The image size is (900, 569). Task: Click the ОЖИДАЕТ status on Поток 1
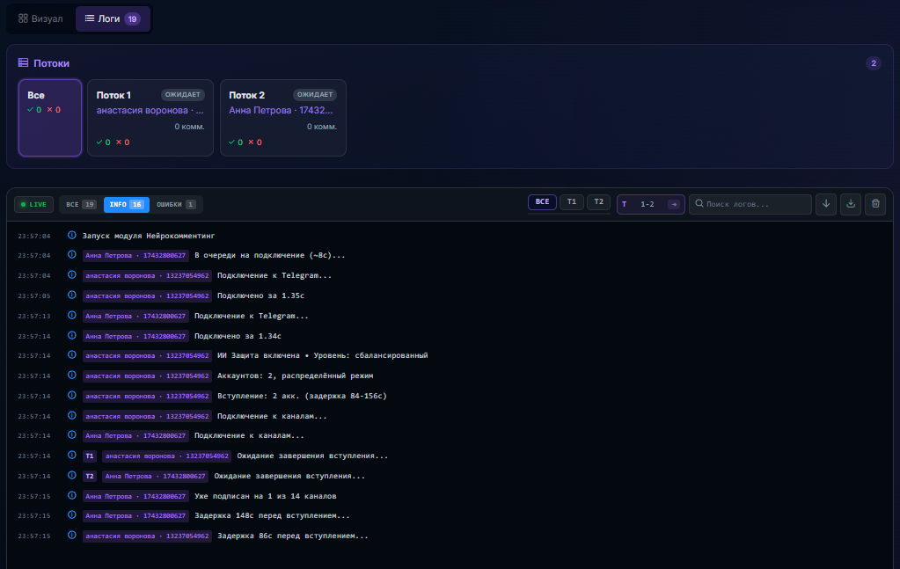click(x=182, y=95)
